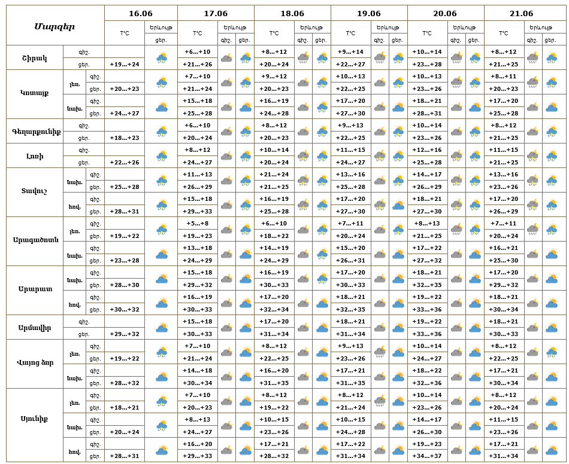Click the T°C header under 19.06

(x=350, y=33)
